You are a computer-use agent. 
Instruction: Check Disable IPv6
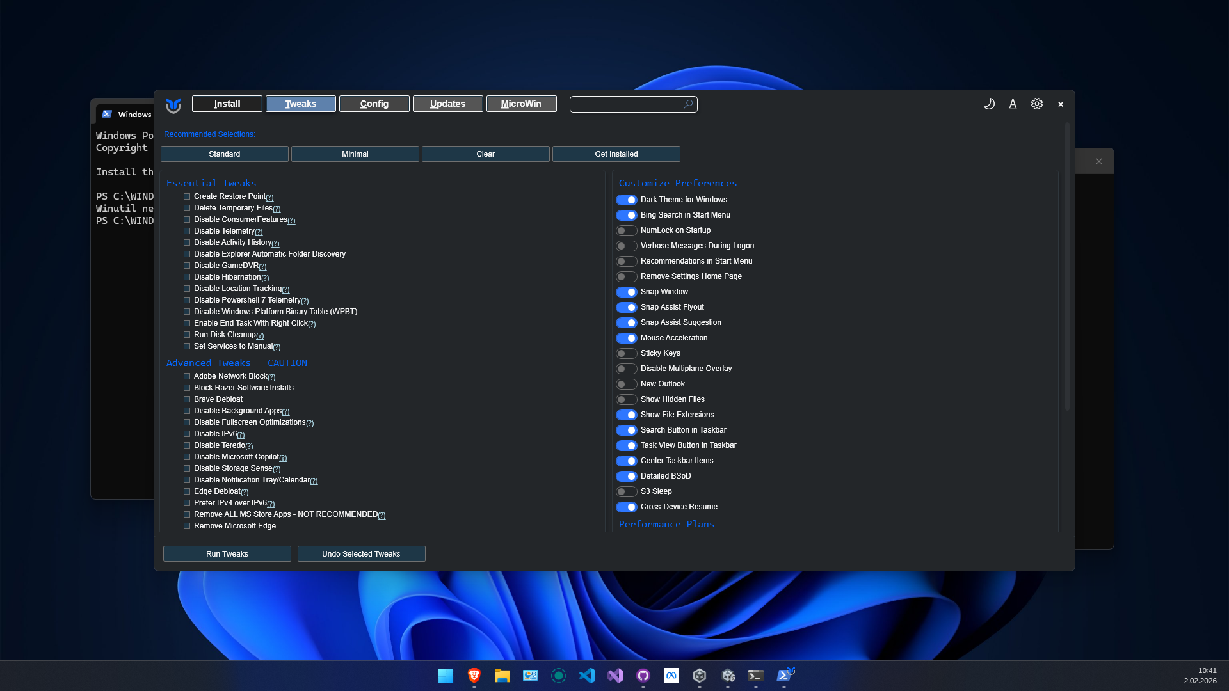click(187, 434)
